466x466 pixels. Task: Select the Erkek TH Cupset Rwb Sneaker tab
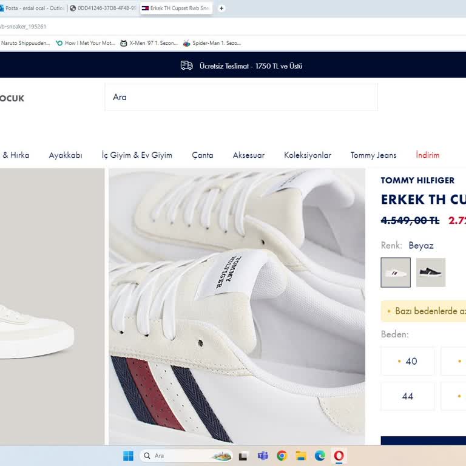[x=176, y=8]
